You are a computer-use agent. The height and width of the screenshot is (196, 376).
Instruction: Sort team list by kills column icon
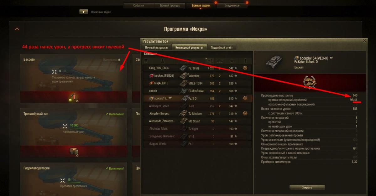(220, 60)
